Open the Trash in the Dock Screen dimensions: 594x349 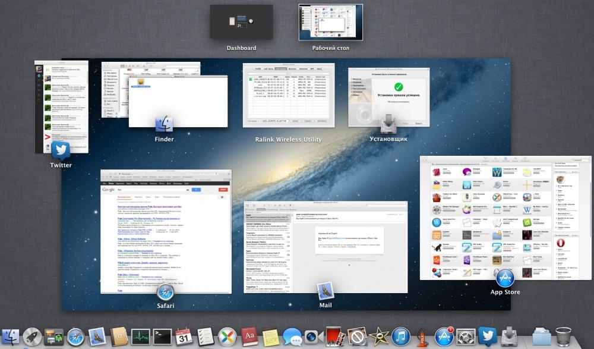coord(563,337)
